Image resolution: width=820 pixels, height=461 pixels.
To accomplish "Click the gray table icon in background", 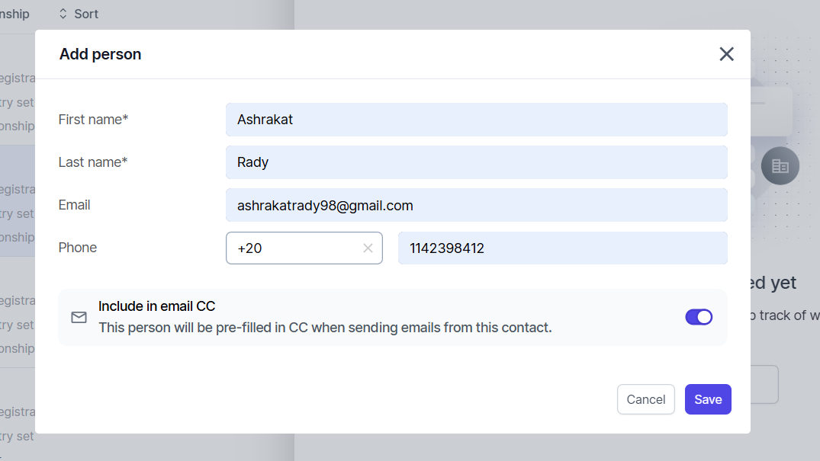I will tap(780, 166).
